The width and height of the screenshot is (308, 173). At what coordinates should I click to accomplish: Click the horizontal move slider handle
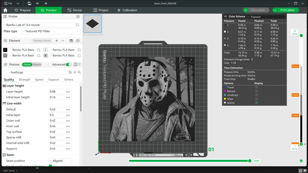click(250, 161)
